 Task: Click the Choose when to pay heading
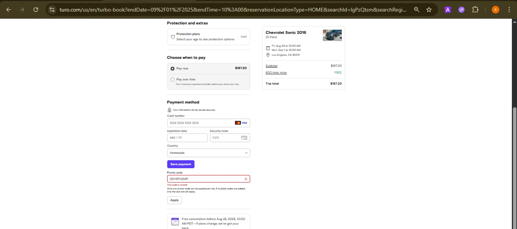pyautogui.click(x=186, y=58)
